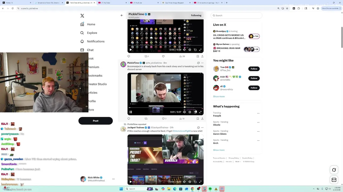Open the @HomelessPig89 mention link
Viewport: 343px width, 192px height.
(x=182, y=131)
